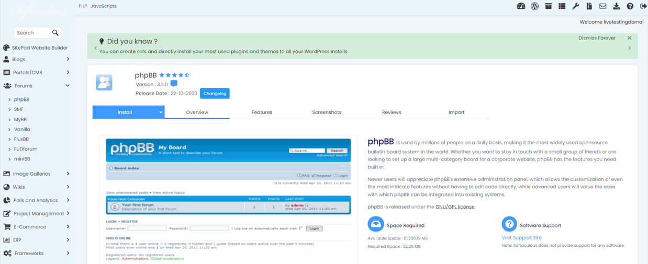Click the phpBB star rating

(174, 75)
